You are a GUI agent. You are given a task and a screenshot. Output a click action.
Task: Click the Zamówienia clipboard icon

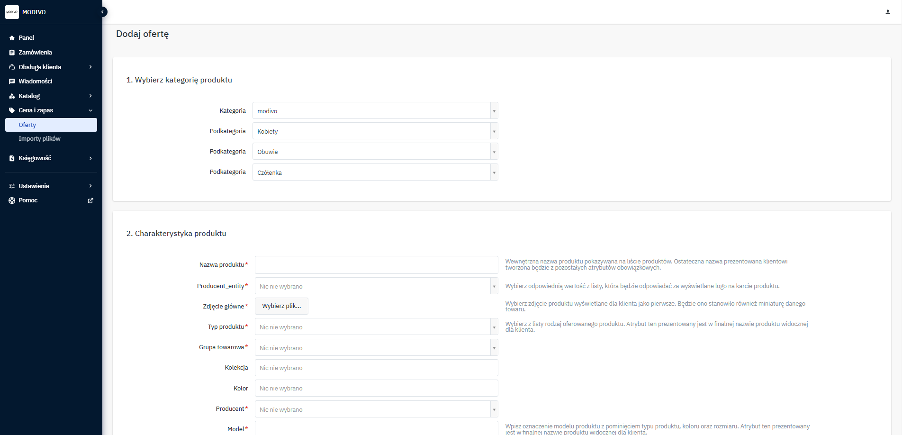click(12, 53)
